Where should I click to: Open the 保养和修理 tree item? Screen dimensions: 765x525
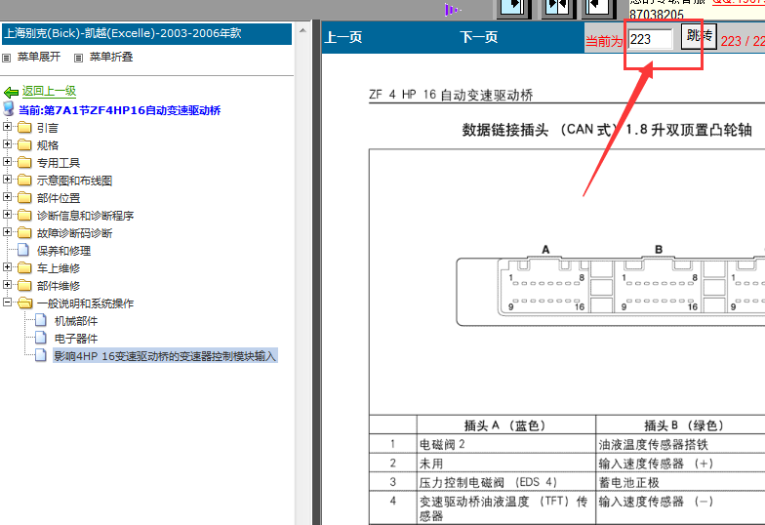click(64, 252)
